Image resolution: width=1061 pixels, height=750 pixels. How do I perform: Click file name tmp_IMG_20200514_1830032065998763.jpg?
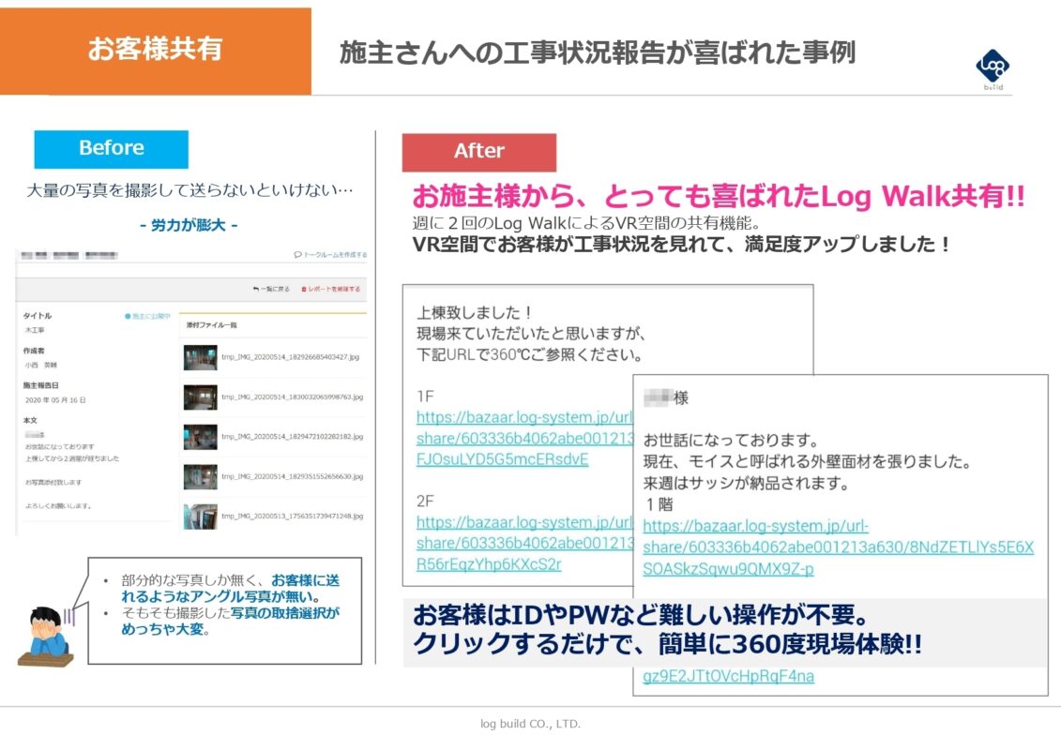pos(293,397)
